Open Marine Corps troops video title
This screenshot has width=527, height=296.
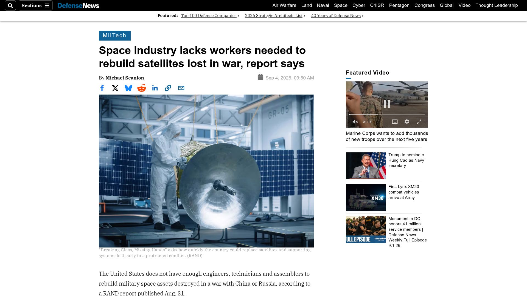tap(387, 136)
